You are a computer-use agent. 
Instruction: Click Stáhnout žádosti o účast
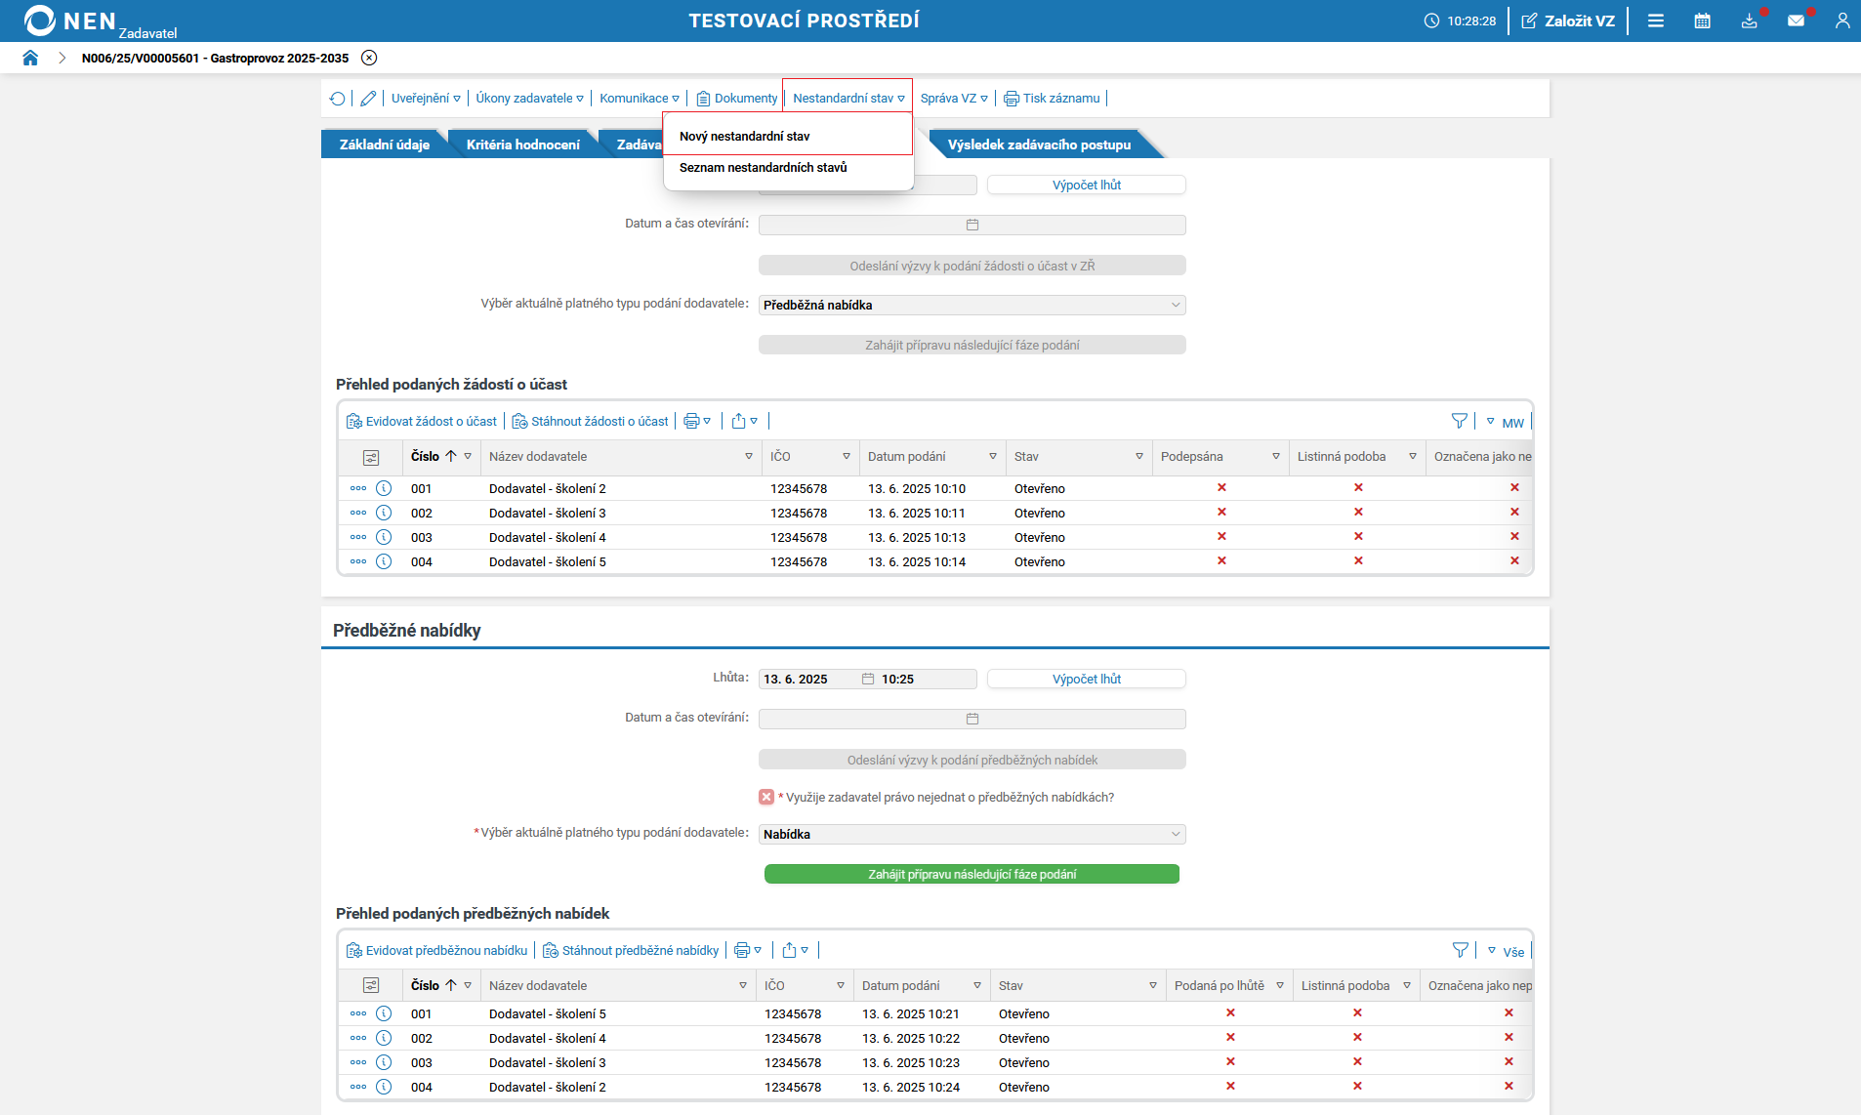(x=591, y=422)
